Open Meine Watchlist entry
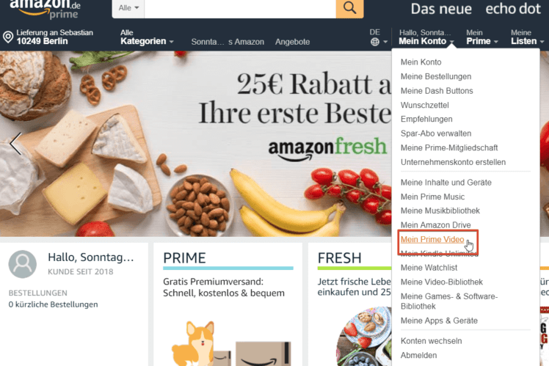 (429, 268)
